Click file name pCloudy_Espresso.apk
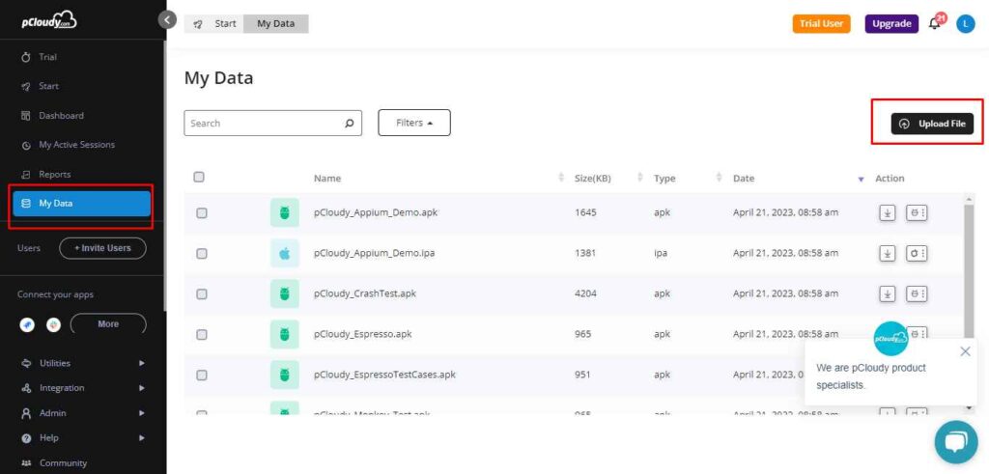 click(x=363, y=334)
